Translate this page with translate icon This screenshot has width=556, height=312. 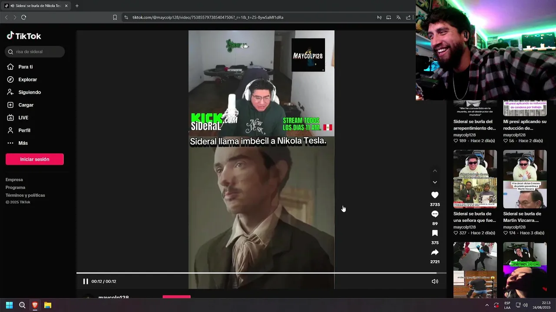[398, 17]
